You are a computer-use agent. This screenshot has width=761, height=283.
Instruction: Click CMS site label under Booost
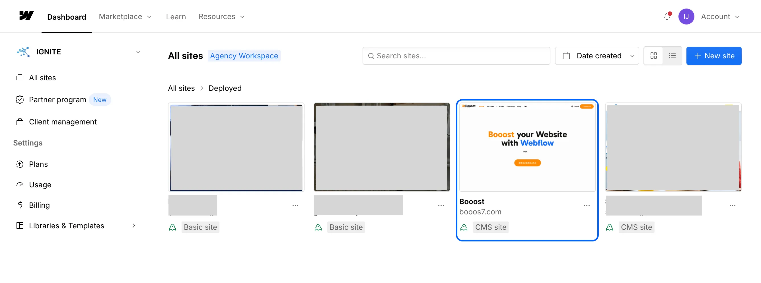pos(490,227)
